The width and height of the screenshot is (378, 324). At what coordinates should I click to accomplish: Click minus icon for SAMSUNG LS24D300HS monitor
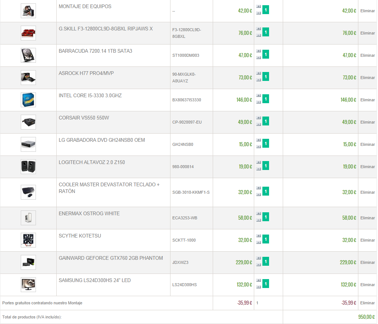click(x=258, y=287)
